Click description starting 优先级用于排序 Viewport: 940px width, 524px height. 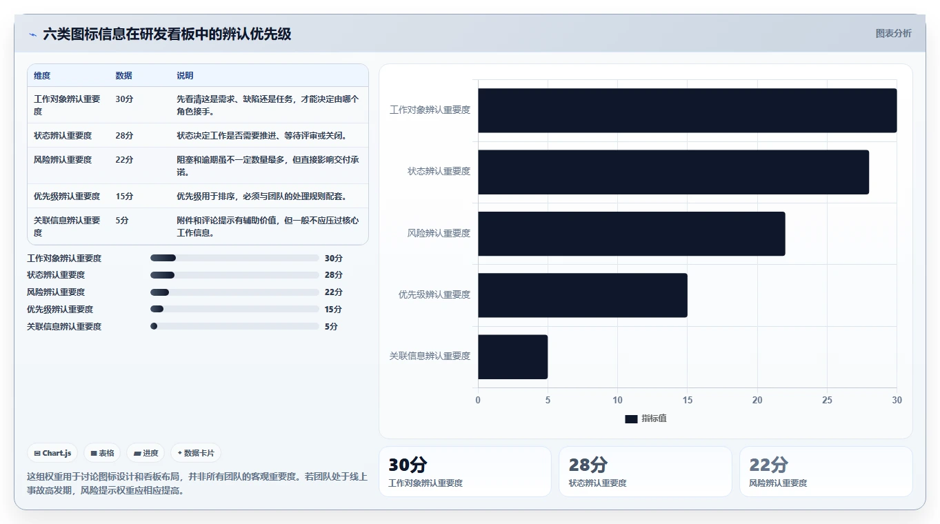coord(261,196)
